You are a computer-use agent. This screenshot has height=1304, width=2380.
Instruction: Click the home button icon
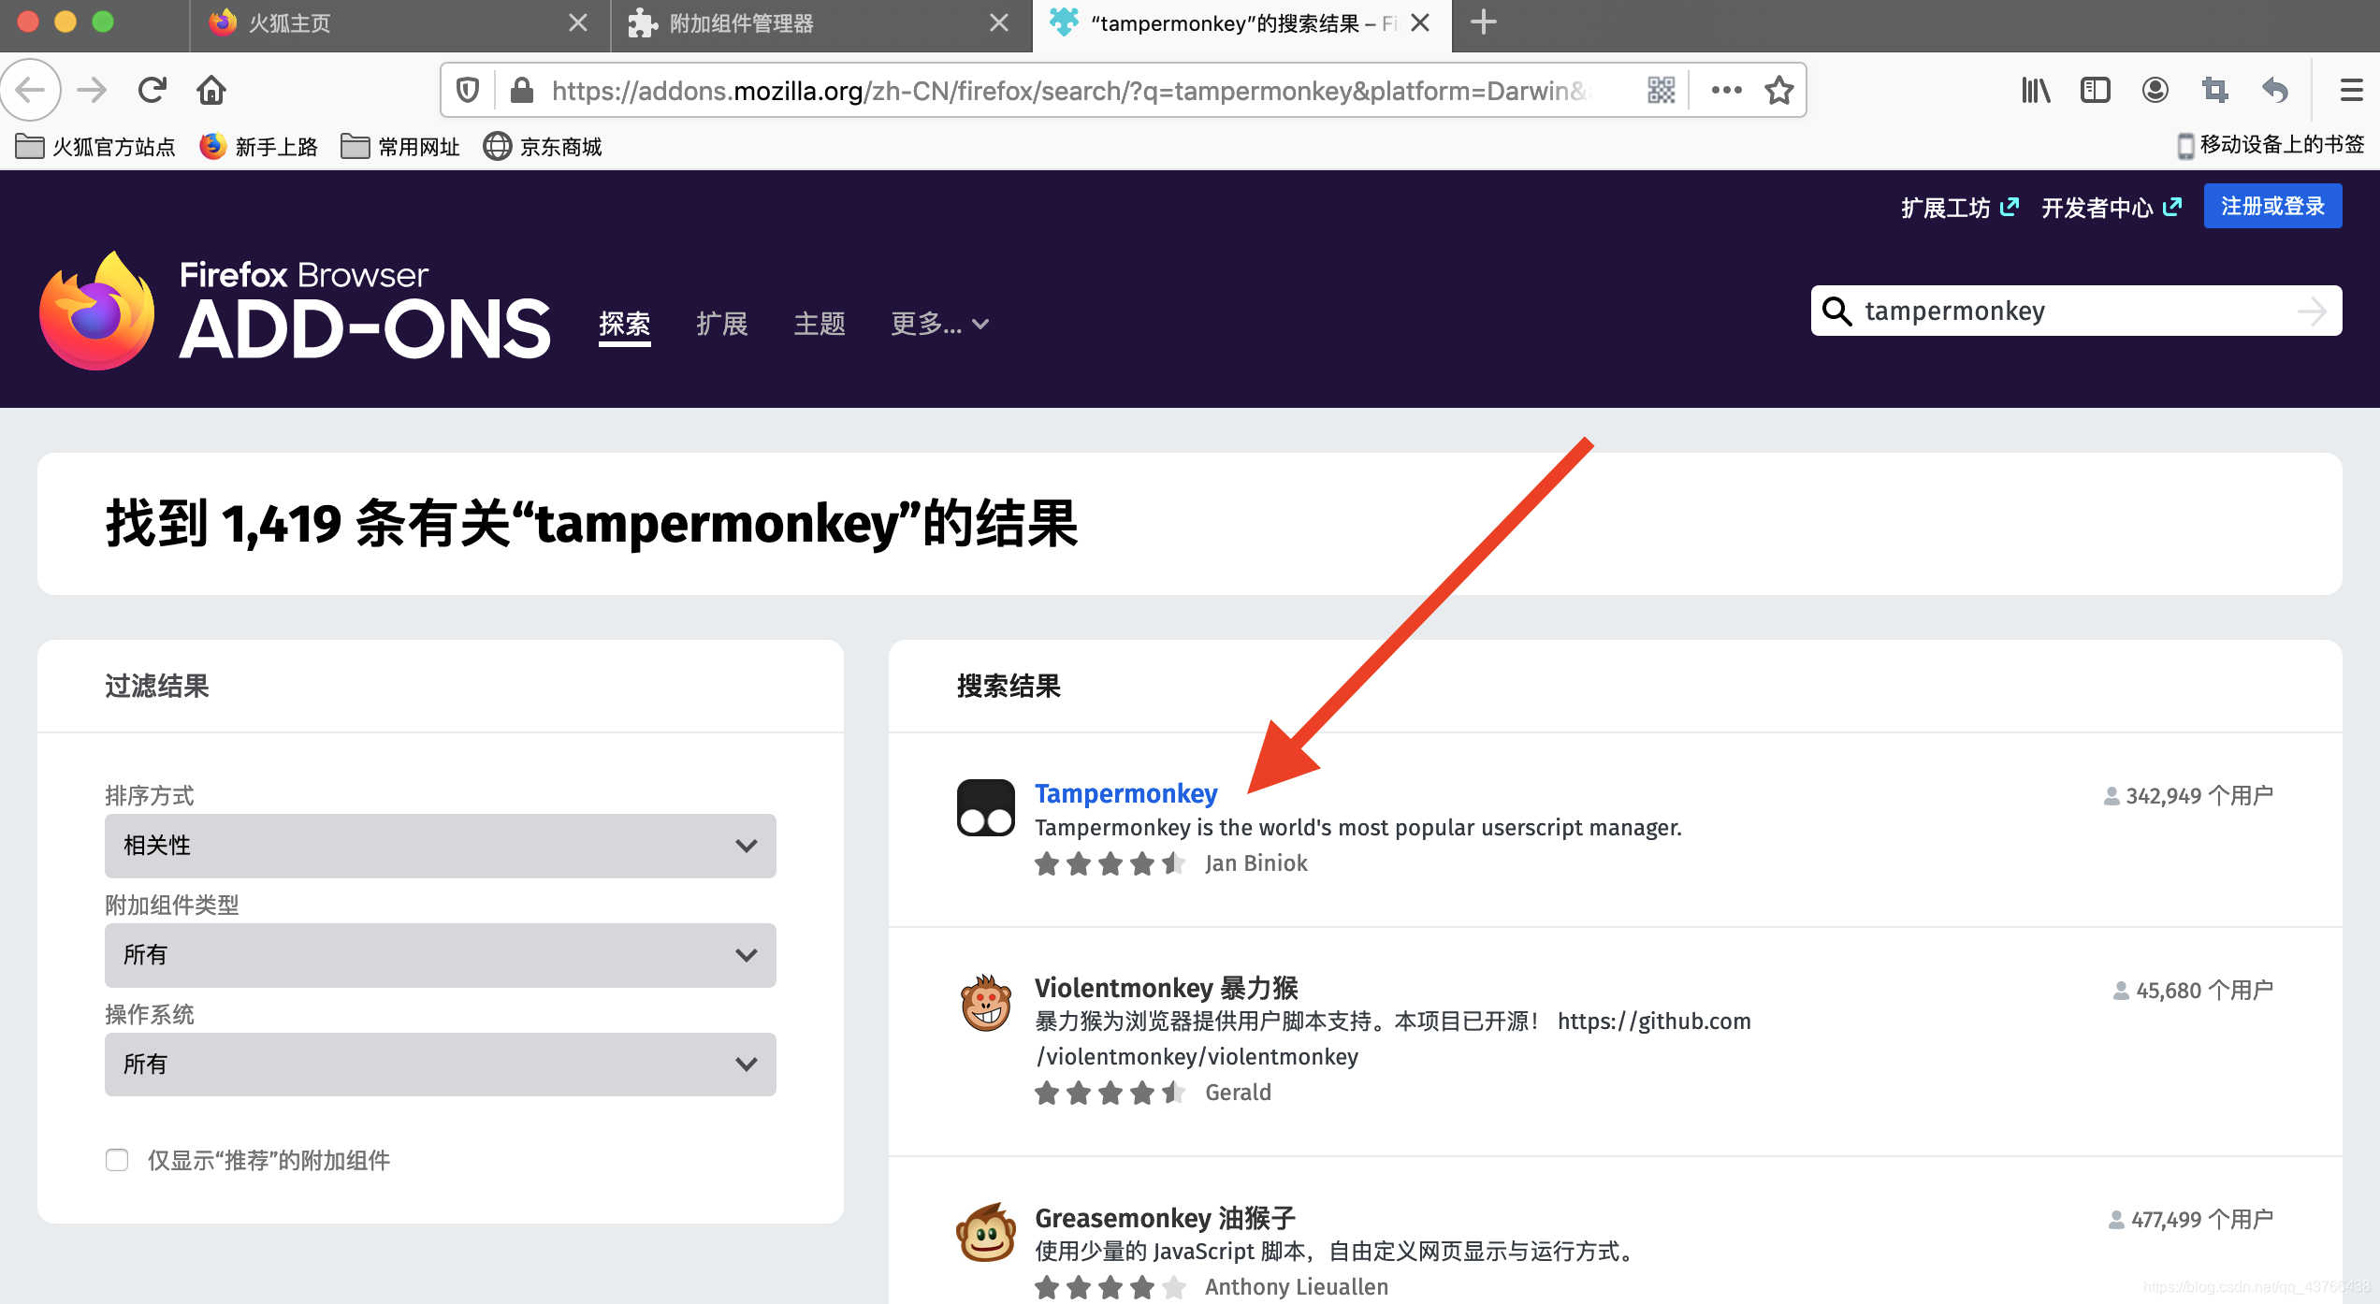211,91
